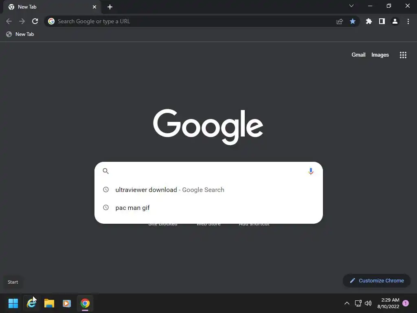Open Gmail link
The image size is (417, 313).
tap(358, 55)
